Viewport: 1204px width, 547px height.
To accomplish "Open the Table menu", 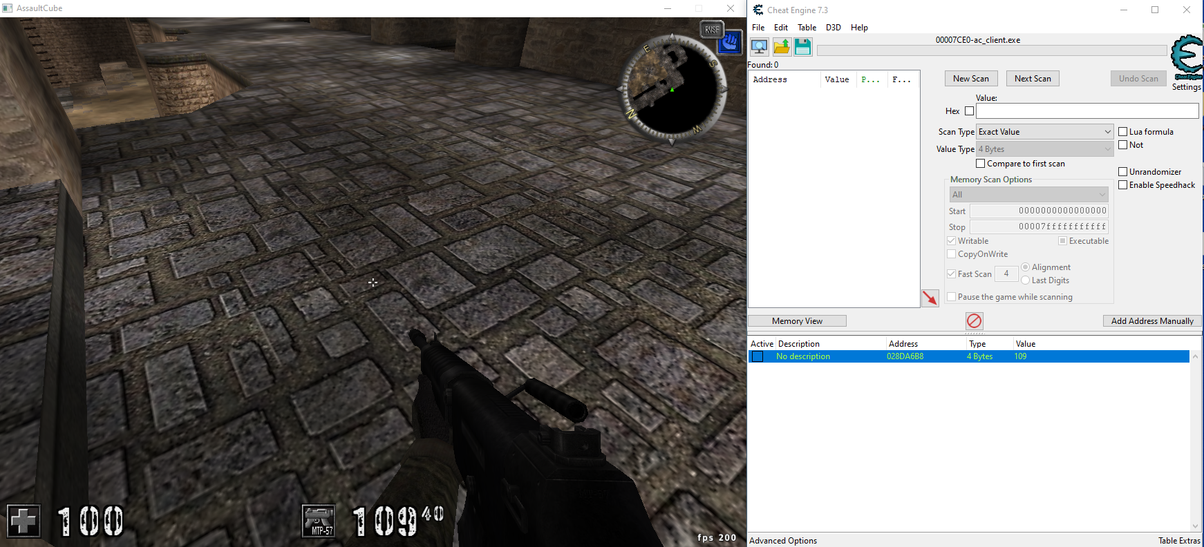I will click(807, 28).
